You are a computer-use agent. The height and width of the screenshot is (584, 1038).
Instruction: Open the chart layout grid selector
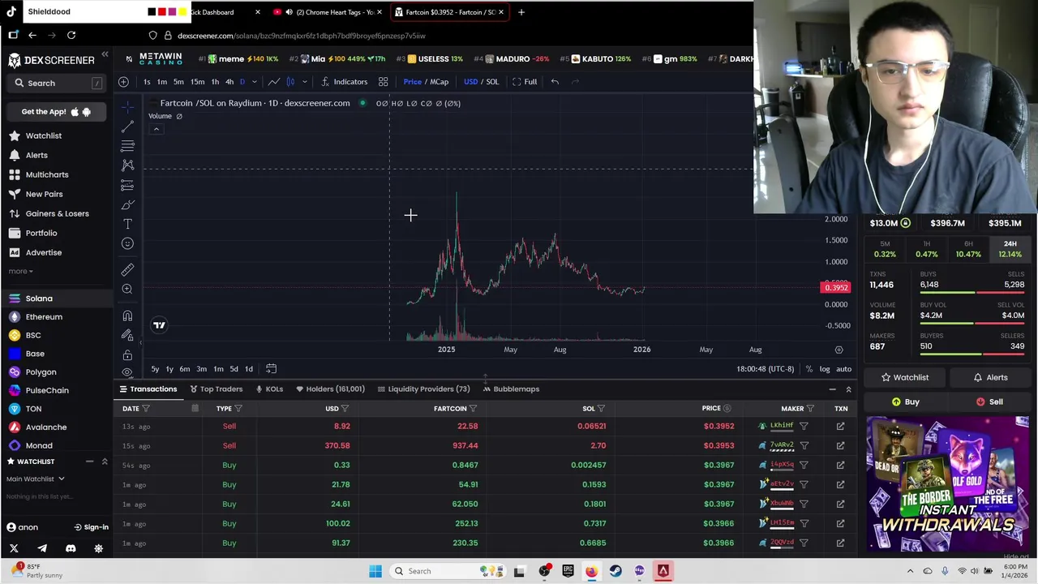383,81
